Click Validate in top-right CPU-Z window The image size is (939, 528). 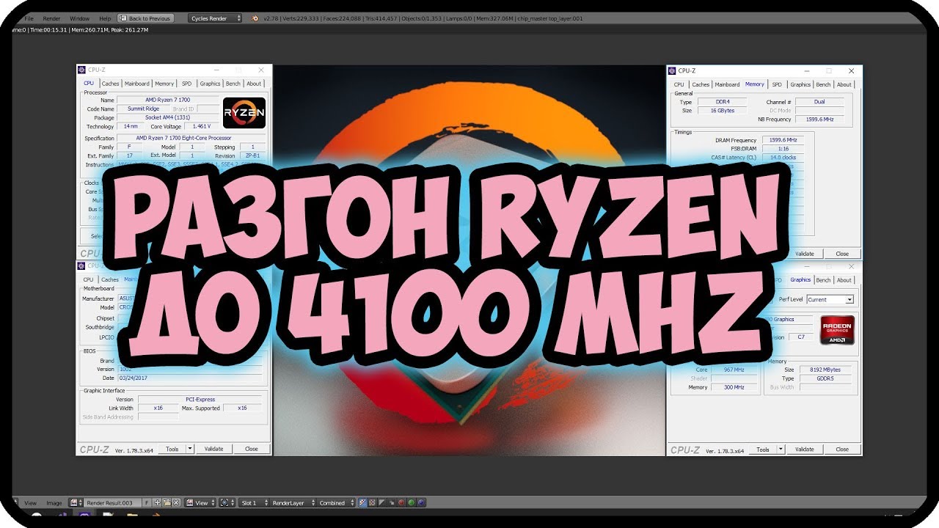point(805,254)
